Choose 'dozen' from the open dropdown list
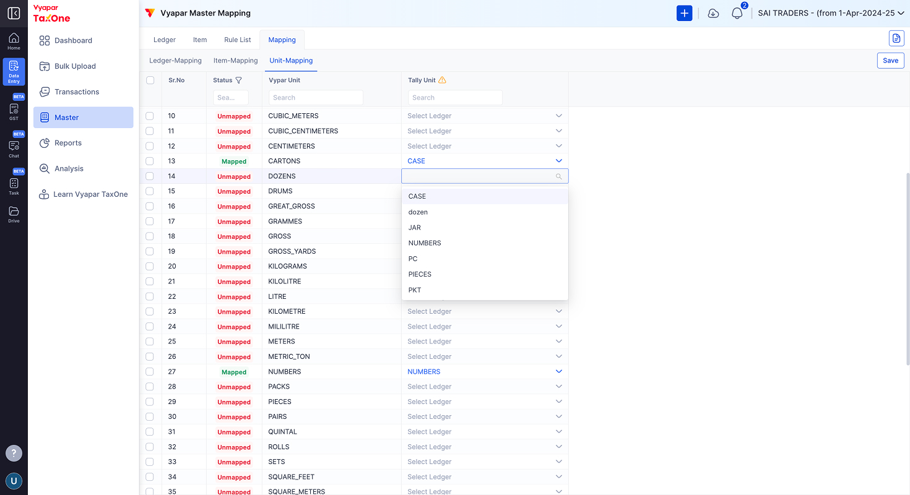The height and width of the screenshot is (495, 910). tap(485, 212)
